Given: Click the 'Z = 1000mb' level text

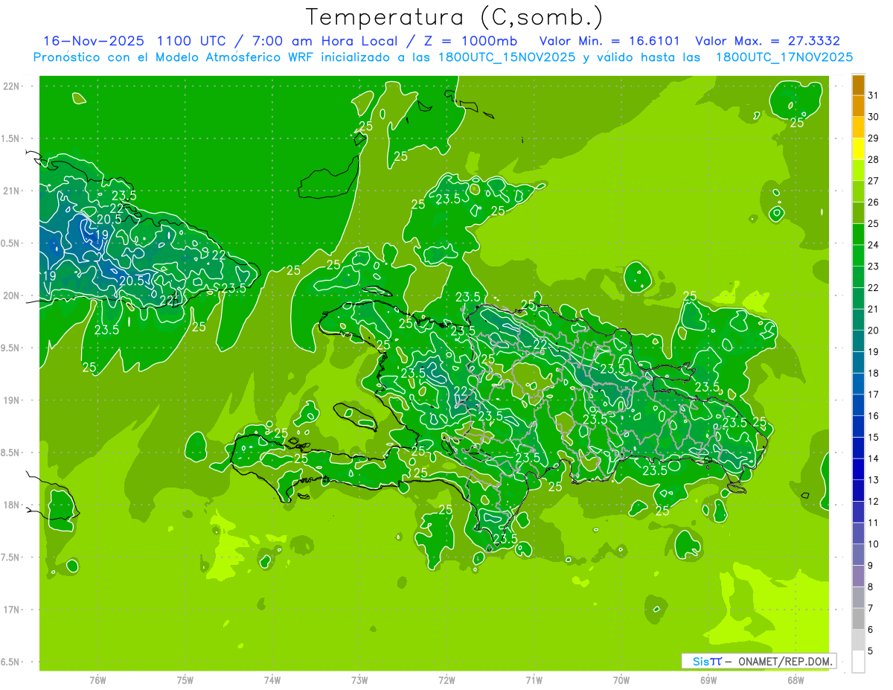Looking at the screenshot, I should coord(470,41).
